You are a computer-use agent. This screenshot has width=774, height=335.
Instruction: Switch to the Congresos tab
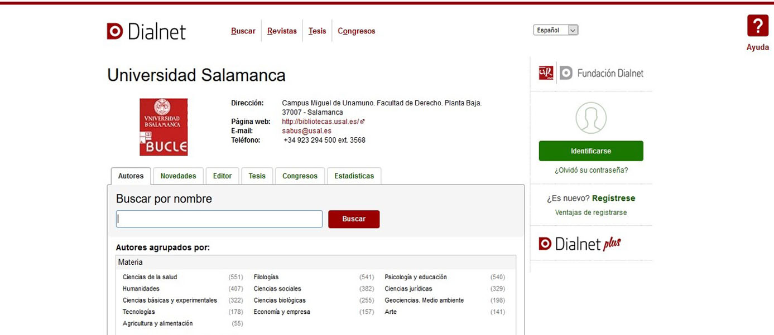[300, 176]
